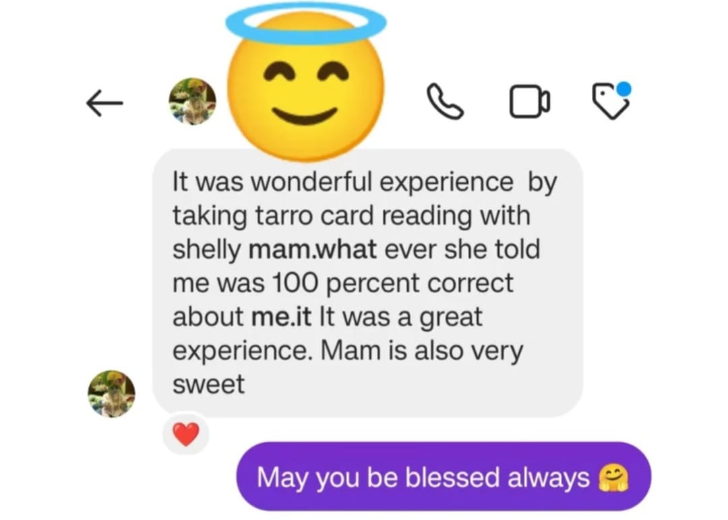Click 'Mam is also very' text line
This screenshot has height=520, width=728.
pyautogui.click(x=421, y=351)
